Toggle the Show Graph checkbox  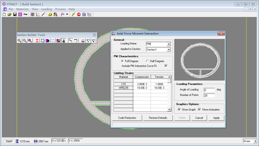pyautogui.click(x=179, y=109)
